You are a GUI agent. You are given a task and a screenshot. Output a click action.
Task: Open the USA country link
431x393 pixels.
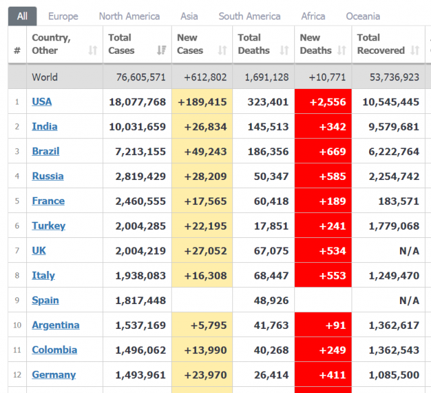[42, 102]
